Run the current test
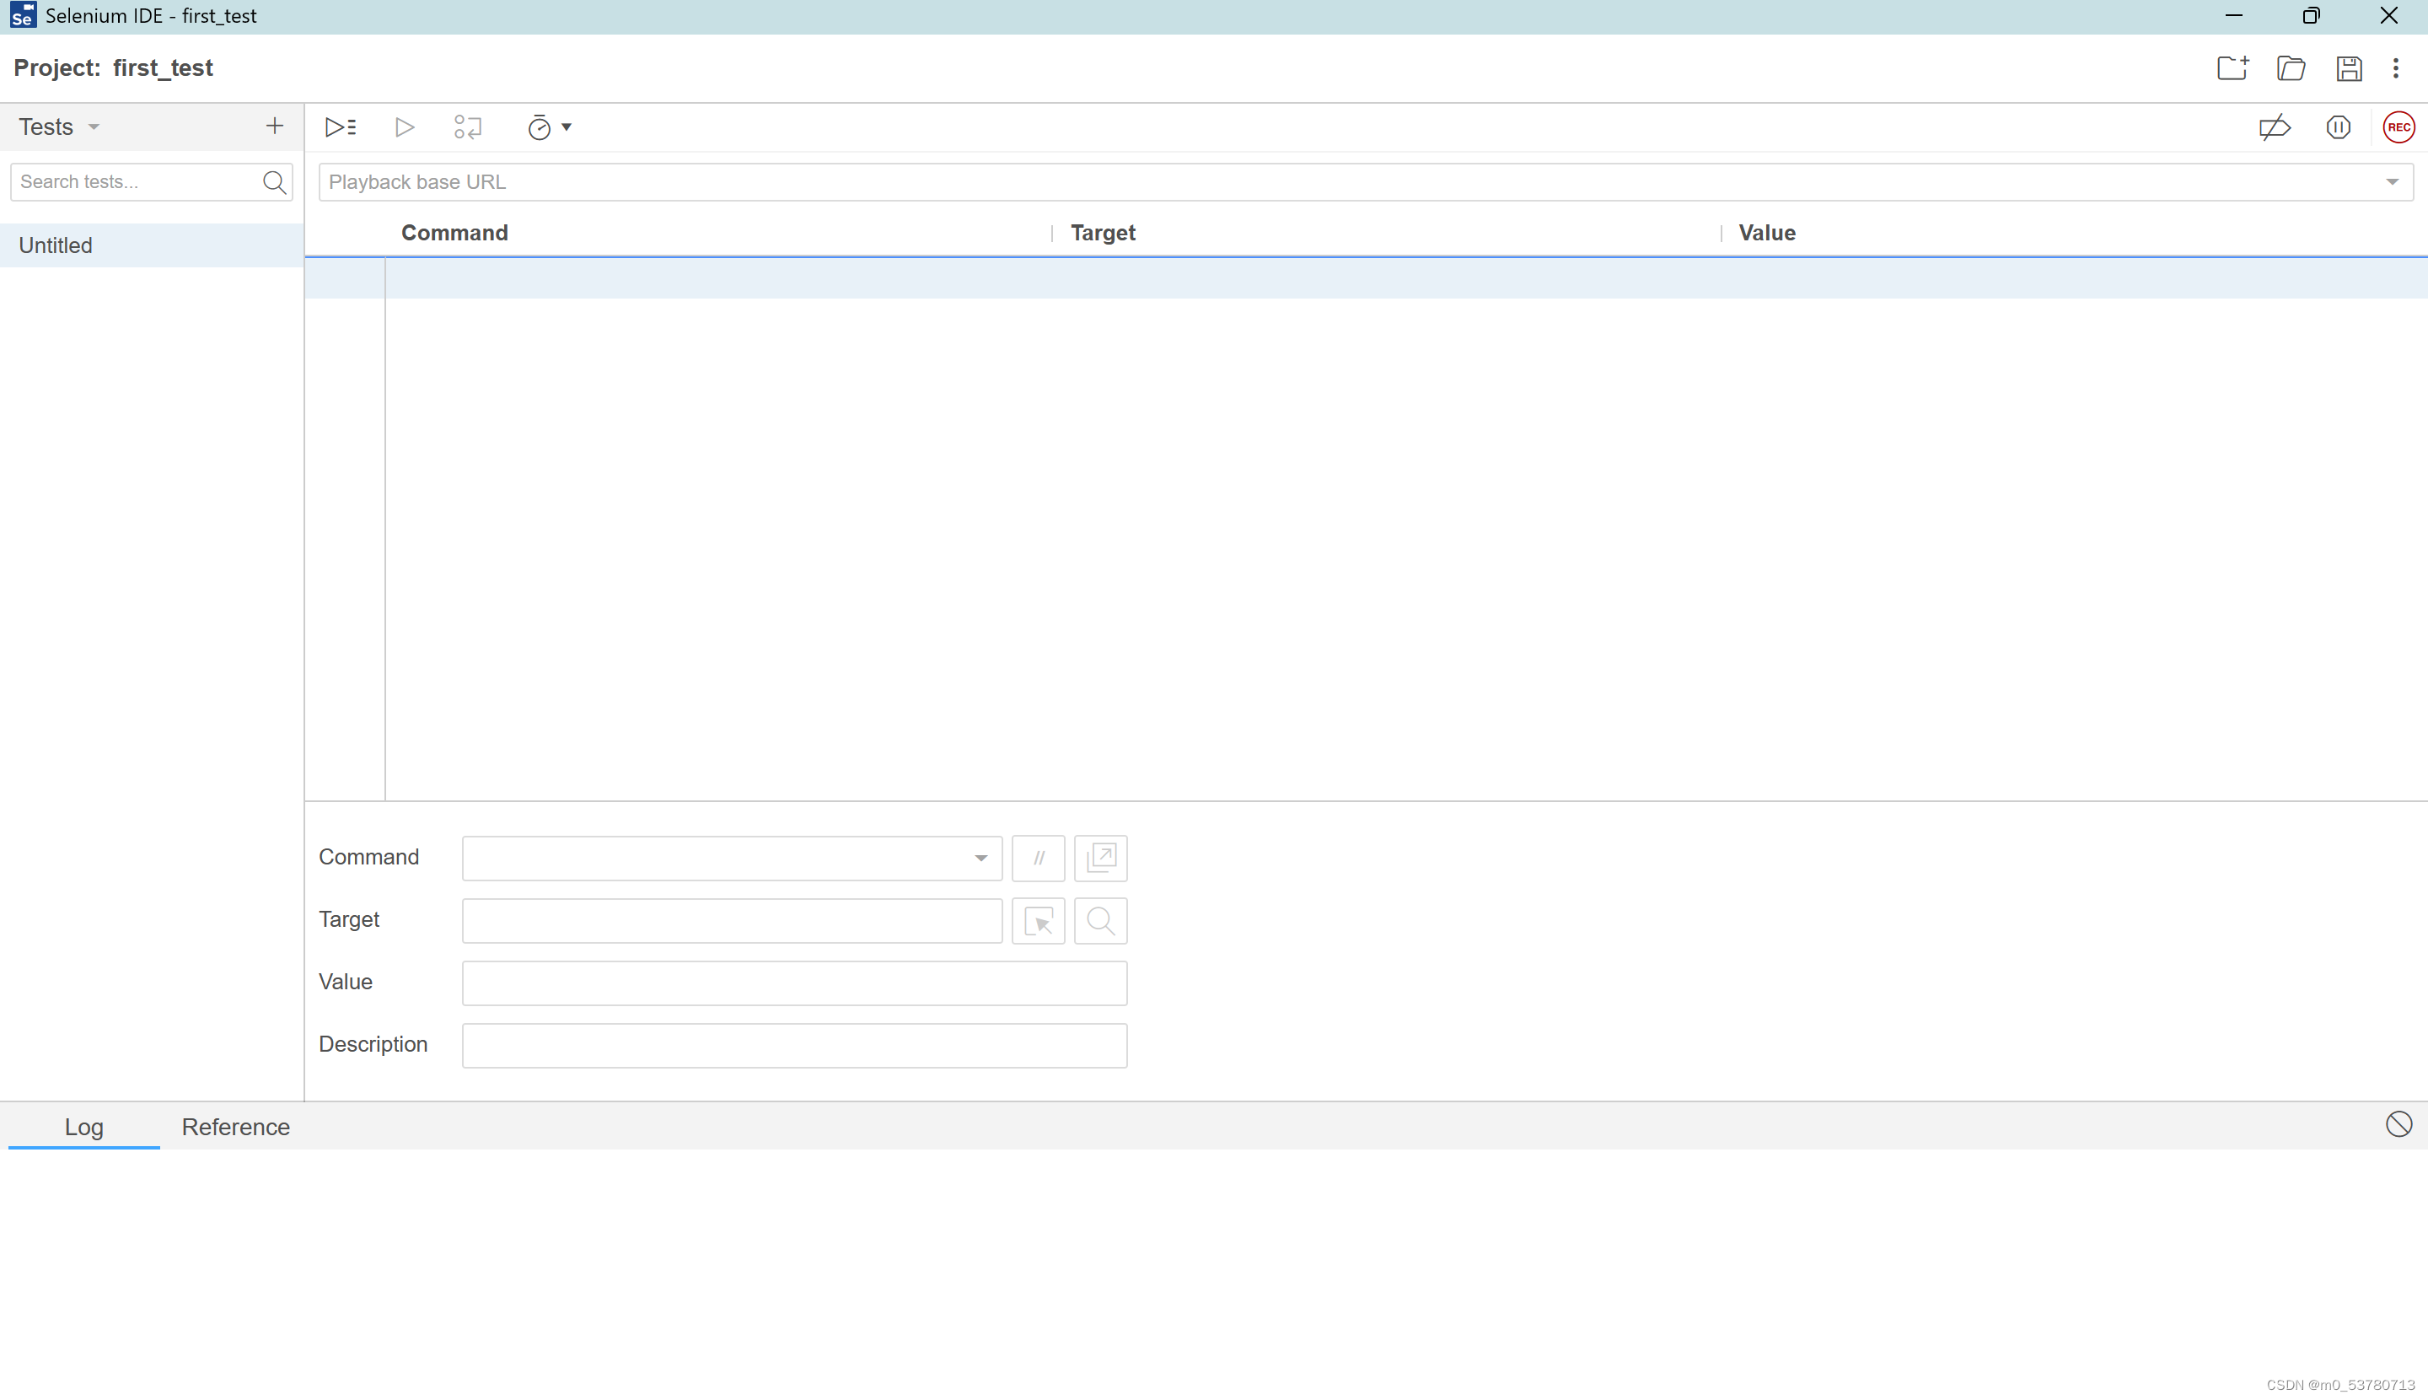This screenshot has height=1400, width=2428. (x=404, y=127)
